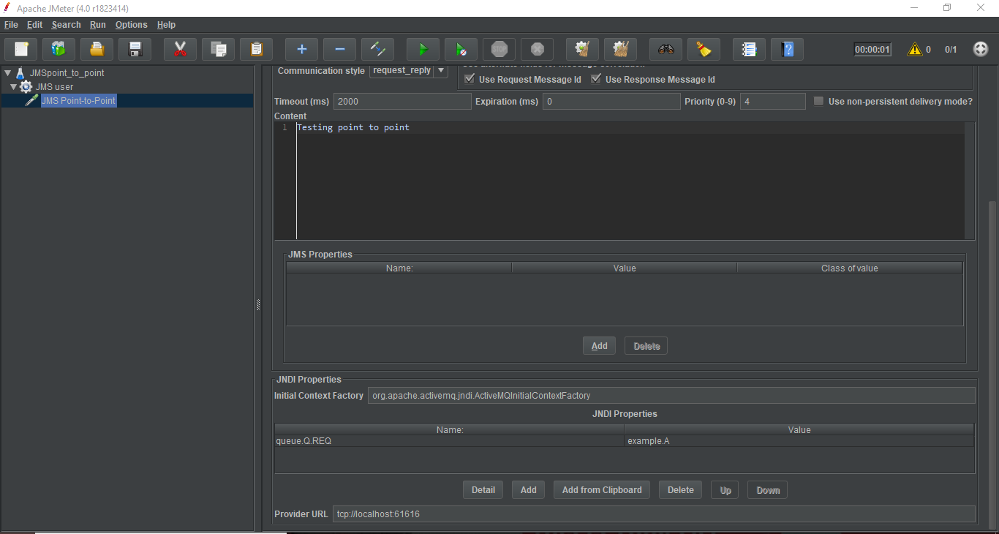Screen dimensions: 999x534
Task: Click the Function Helper list icon
Action: (x=749, y=50)
